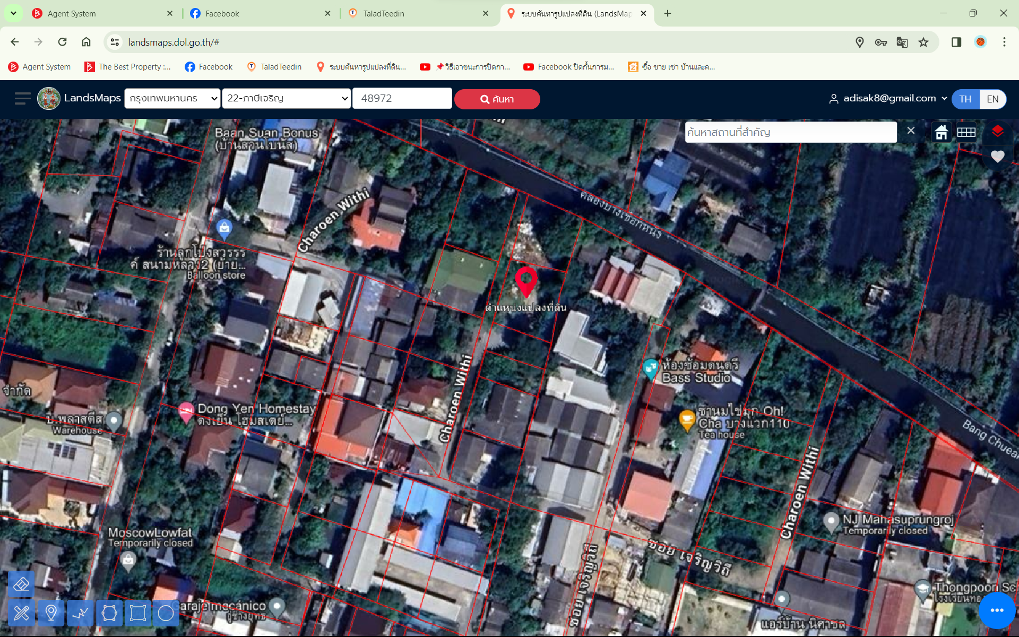Click the Balloon store shopping marker
The height and width of the screenshot is (637, 1019).
coord(224,229)
